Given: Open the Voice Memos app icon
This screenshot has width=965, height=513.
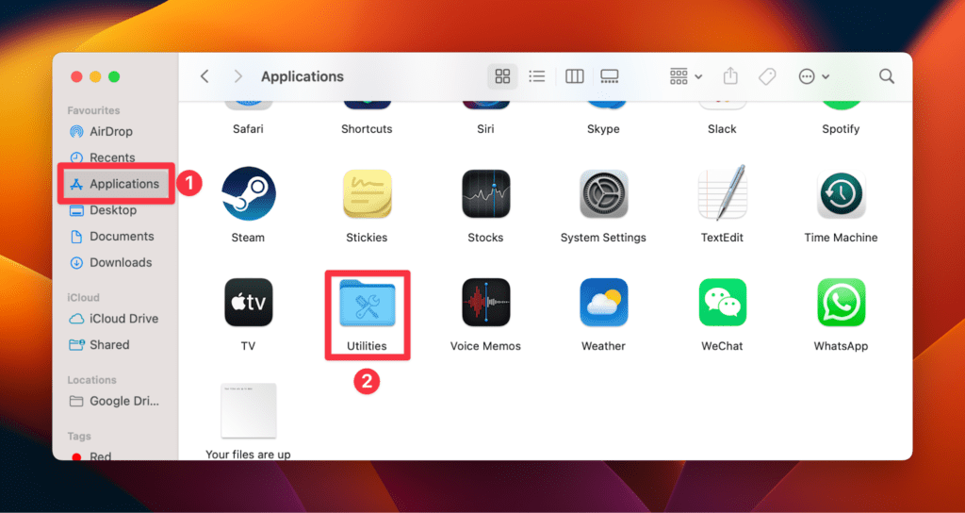Looking at the screenshot, I should point(485,302).
